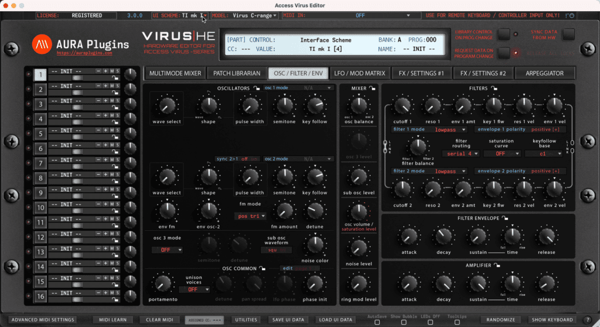Click the oscillator 1 wave select knob
The image size is (600, 327).
coord(167,106)
